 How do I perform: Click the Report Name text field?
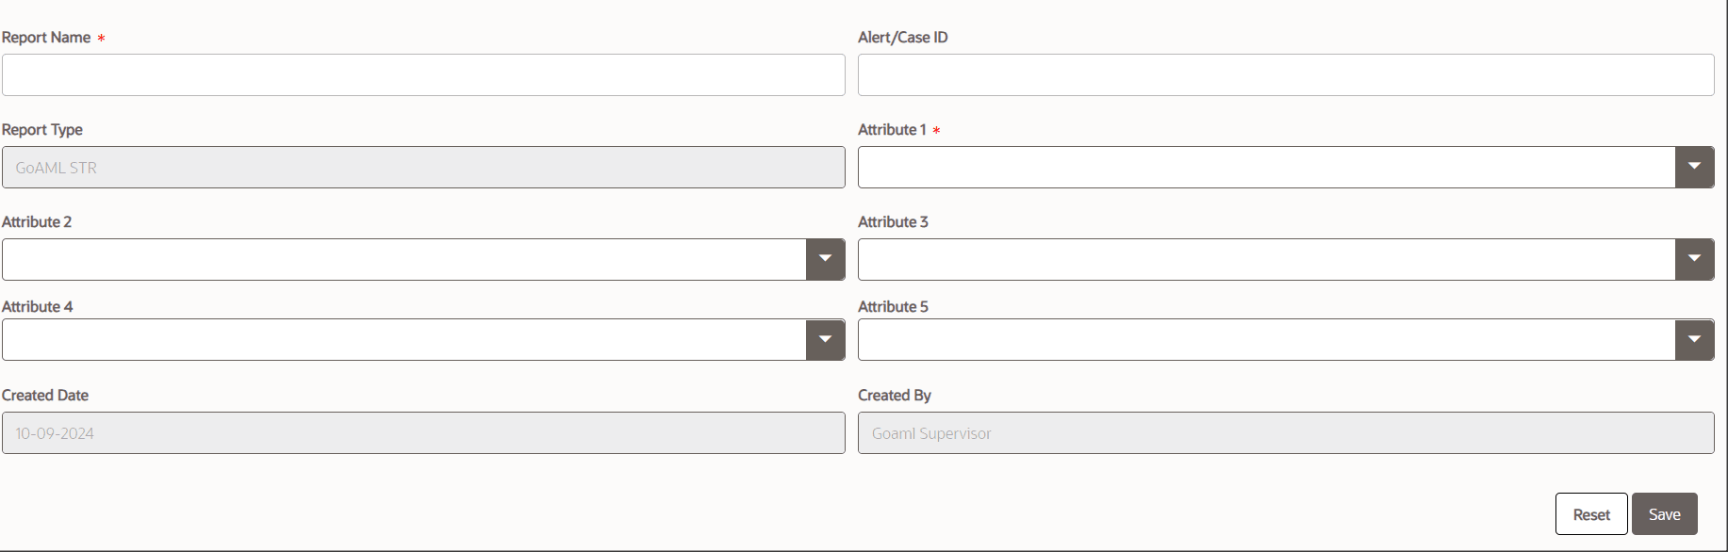coord(422,74)
